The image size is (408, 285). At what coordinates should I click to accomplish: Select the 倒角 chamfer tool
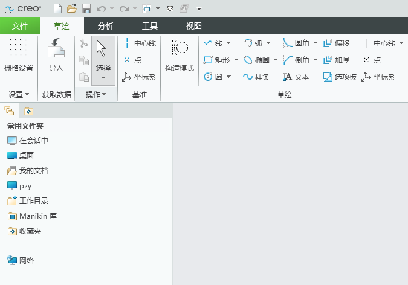[296, 60]
